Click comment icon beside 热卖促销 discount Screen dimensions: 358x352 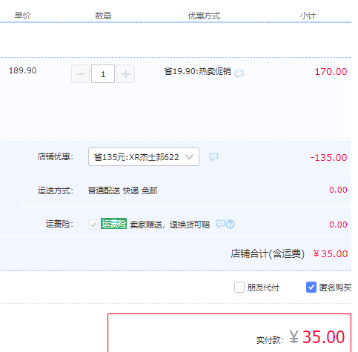point(239,73)
